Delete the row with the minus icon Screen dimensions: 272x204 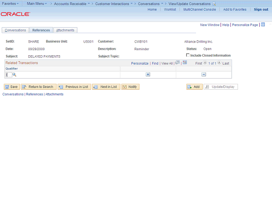pyautogui.click(x=204, y=75)
